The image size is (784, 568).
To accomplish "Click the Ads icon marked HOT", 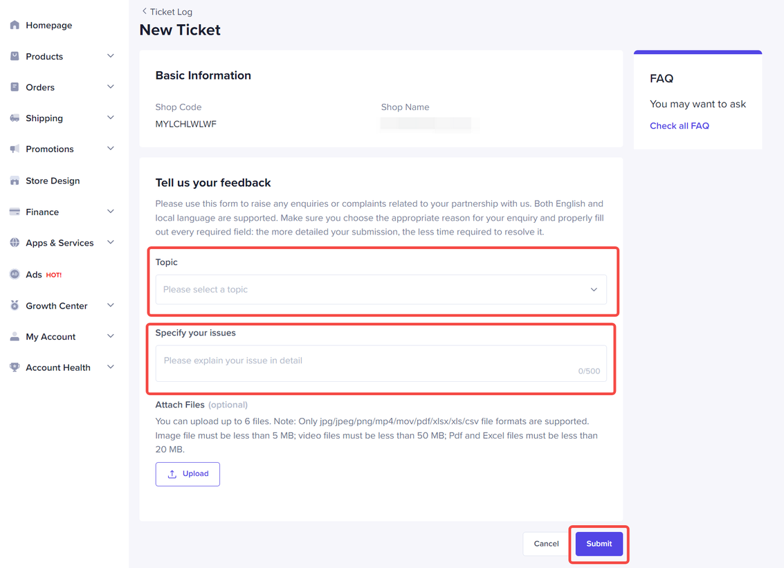I will (15, 274).
